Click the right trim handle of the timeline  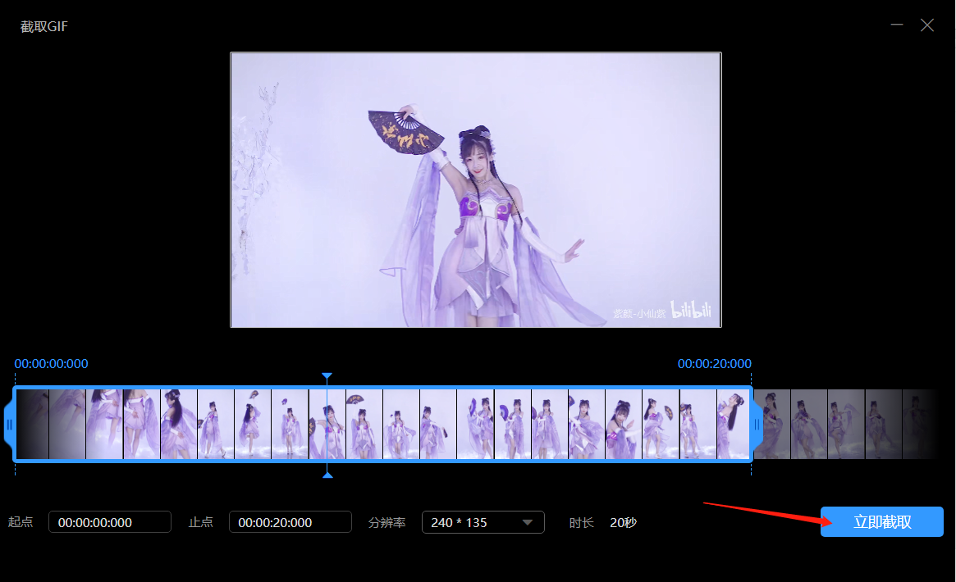tap(757, 425)
